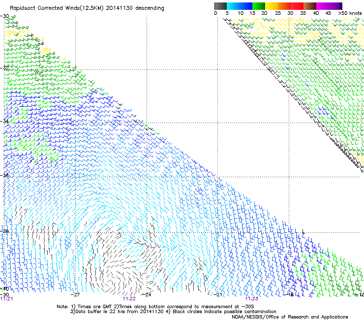364x320 pixels.
Task: Click the '45' legend scale label
Action: click(328, 13)
